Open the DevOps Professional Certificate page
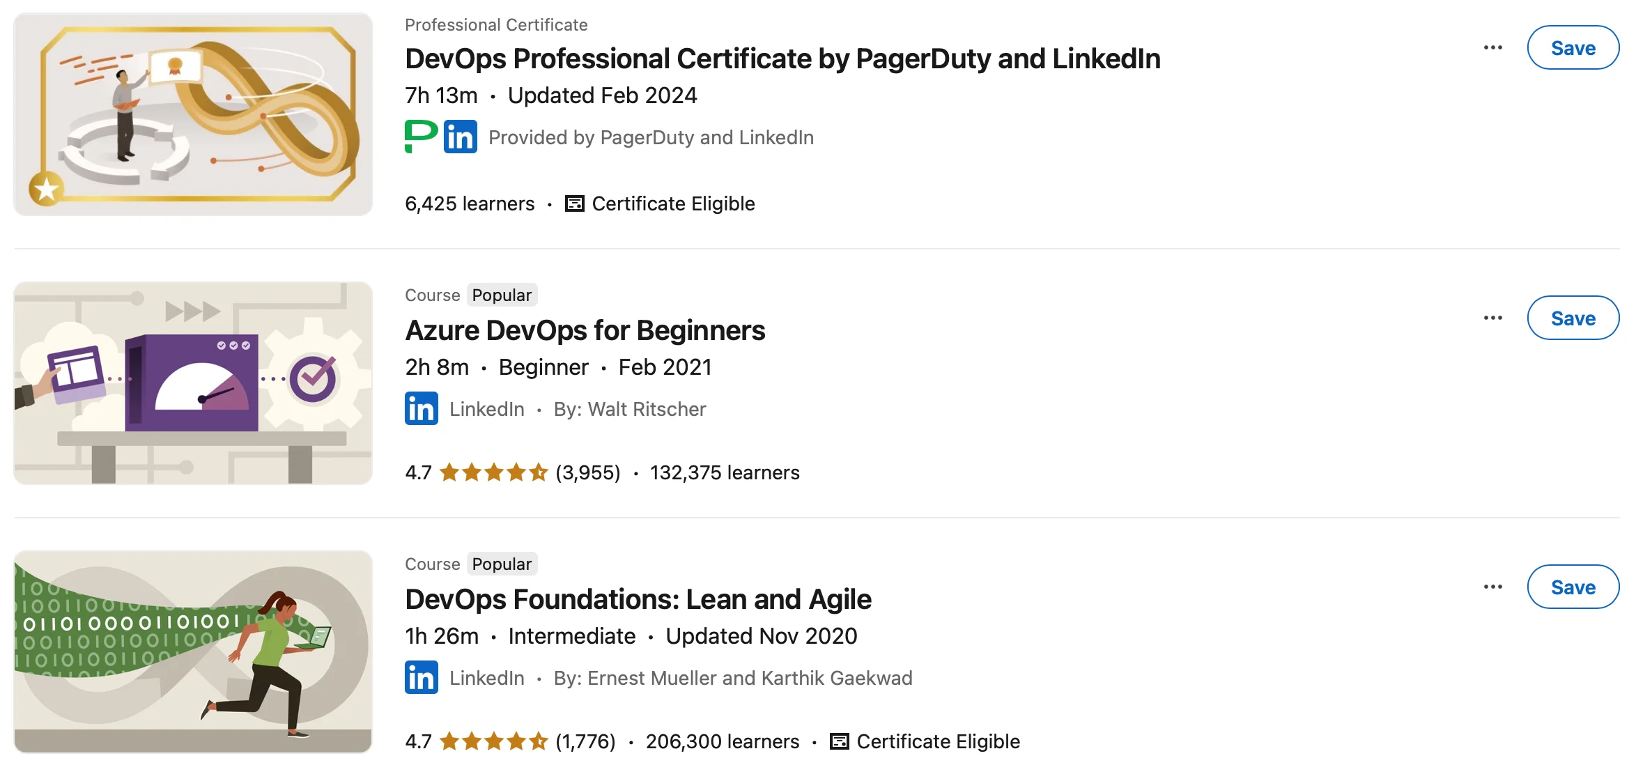 782,59
